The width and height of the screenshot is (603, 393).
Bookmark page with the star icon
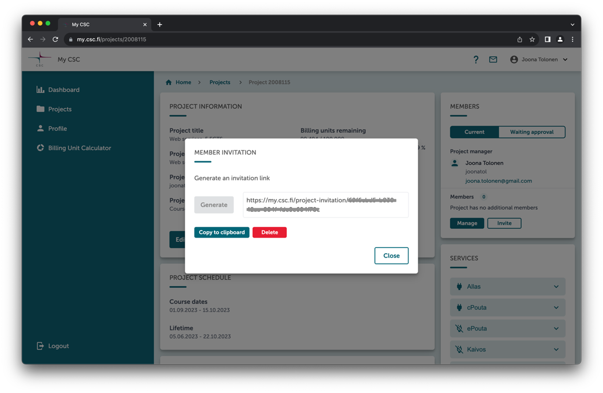(x=532, y=39)
